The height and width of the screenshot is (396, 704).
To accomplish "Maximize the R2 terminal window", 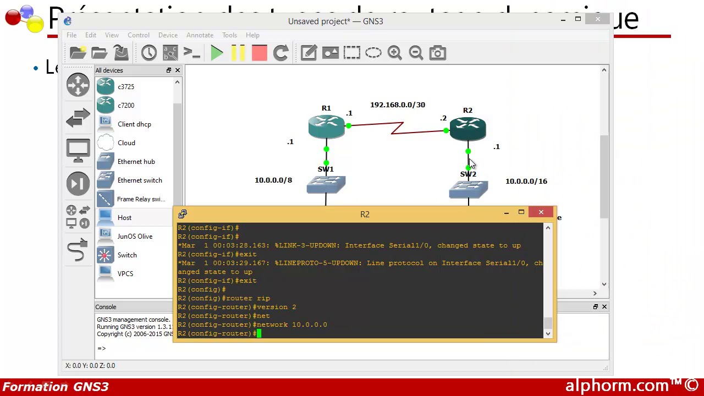I will click(x=521, y=212).
